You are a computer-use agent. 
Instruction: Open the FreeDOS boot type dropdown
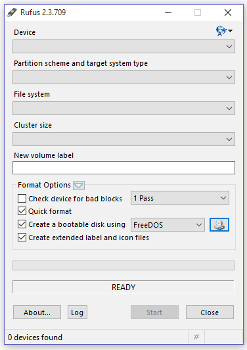(x=168, y=225)
